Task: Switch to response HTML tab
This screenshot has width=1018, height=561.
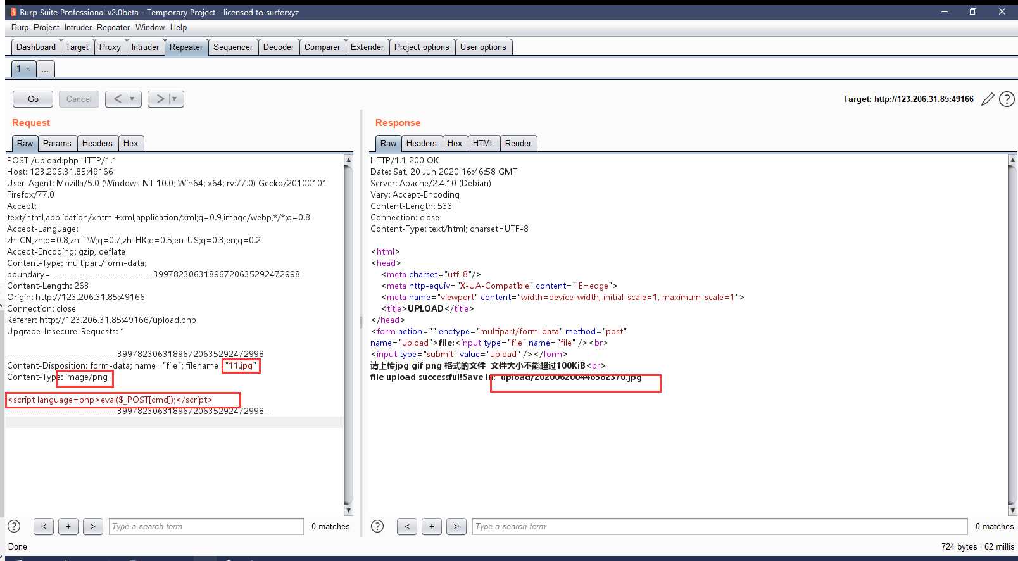Action: (483, 143)
